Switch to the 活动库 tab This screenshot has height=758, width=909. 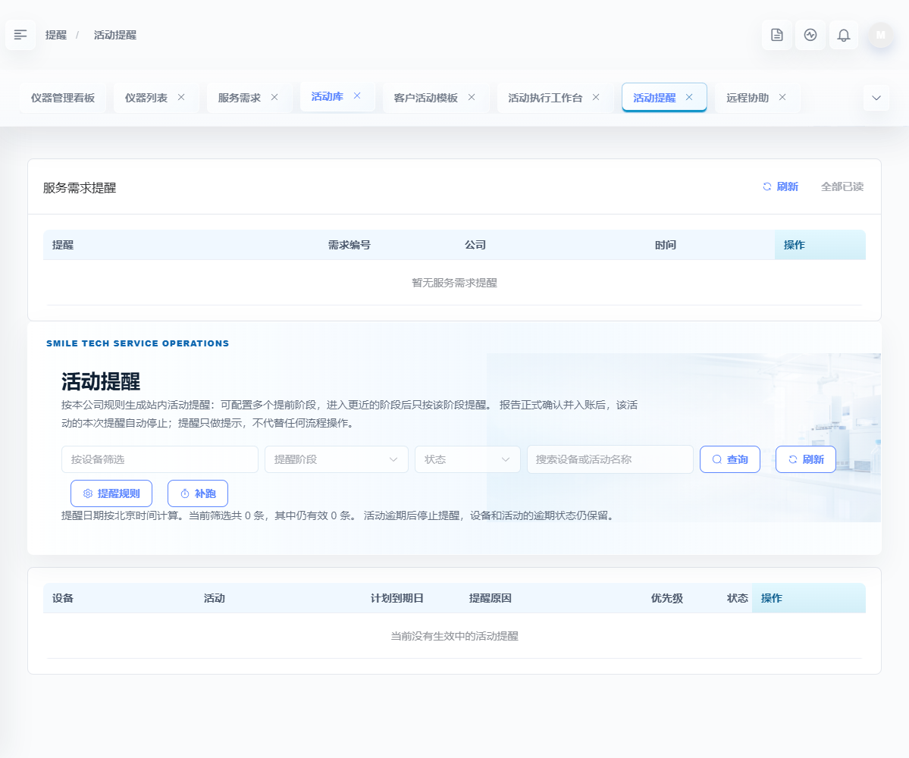pyautogui.click(x=327, y=96)
